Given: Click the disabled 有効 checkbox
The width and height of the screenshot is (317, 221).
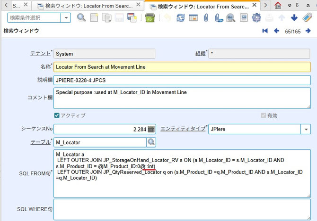Looking at the screenshot, I should pyautogui.click(x=263, y=115).
